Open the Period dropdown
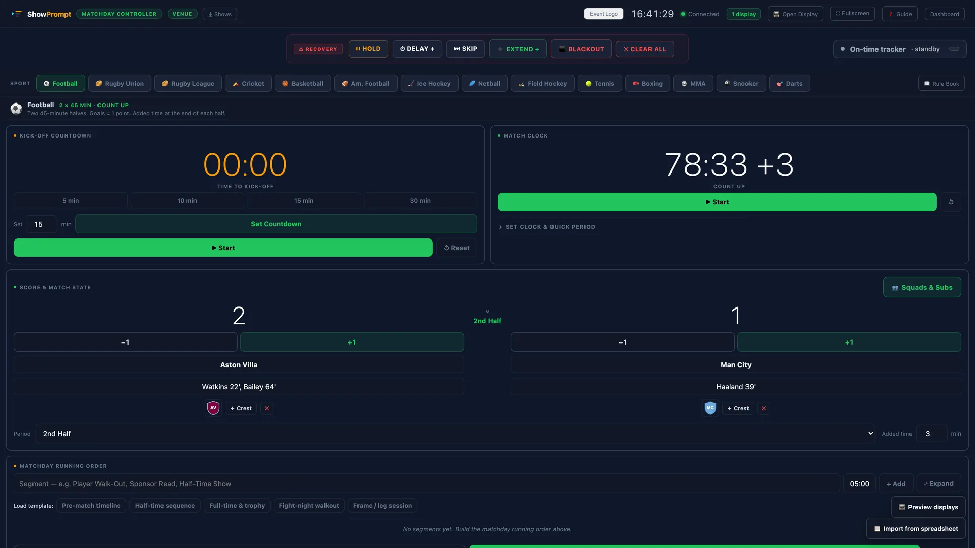This screenshot has height=548, width=975. coord(455,434)
